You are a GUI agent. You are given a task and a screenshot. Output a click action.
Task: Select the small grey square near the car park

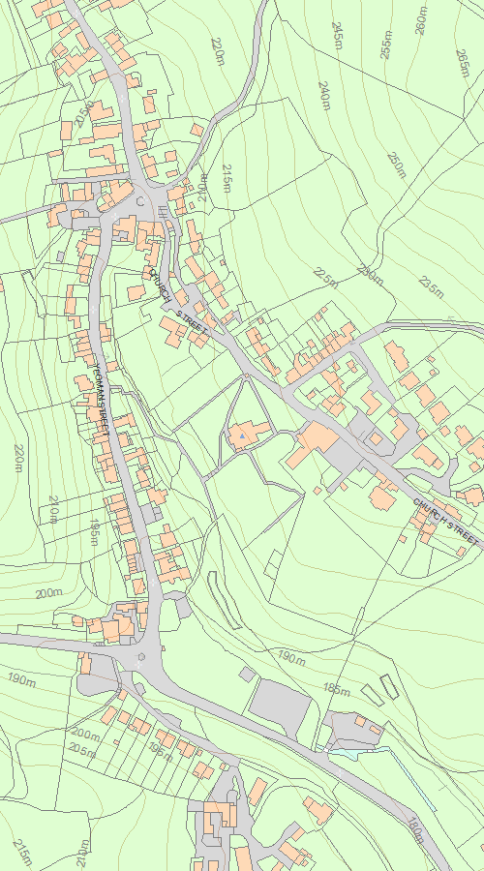coord(248,675)
